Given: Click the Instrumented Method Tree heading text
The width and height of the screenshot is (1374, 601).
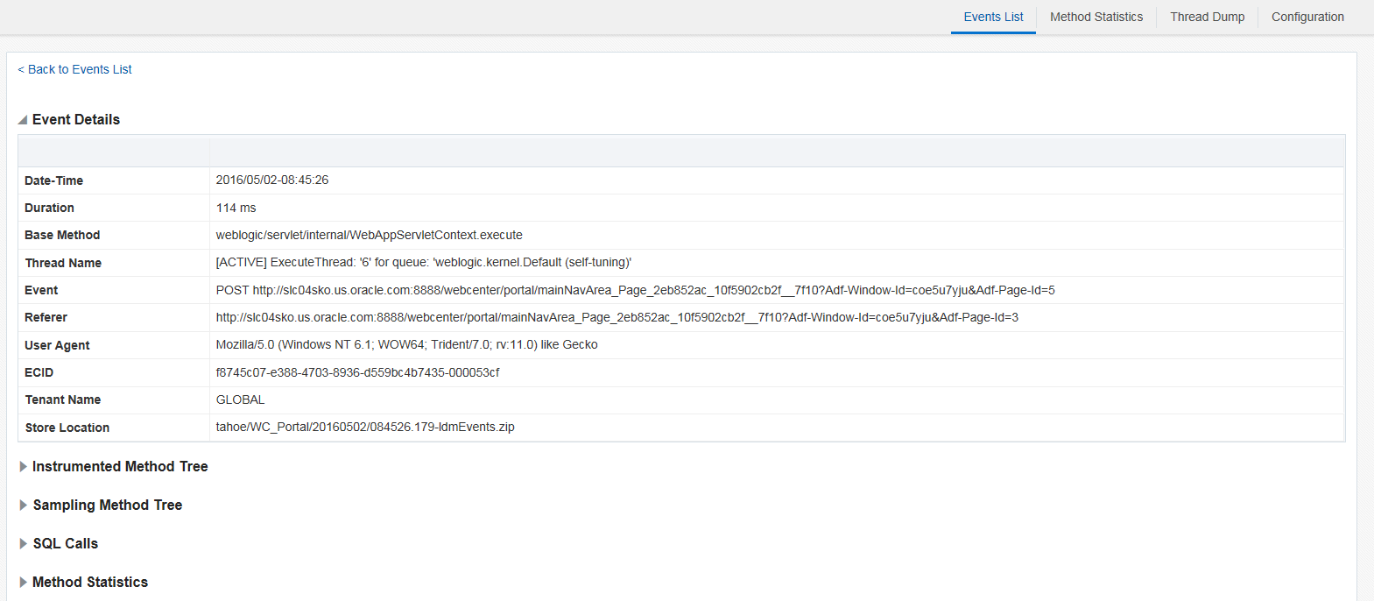Looking at the screenshot, I should (120, 466).
